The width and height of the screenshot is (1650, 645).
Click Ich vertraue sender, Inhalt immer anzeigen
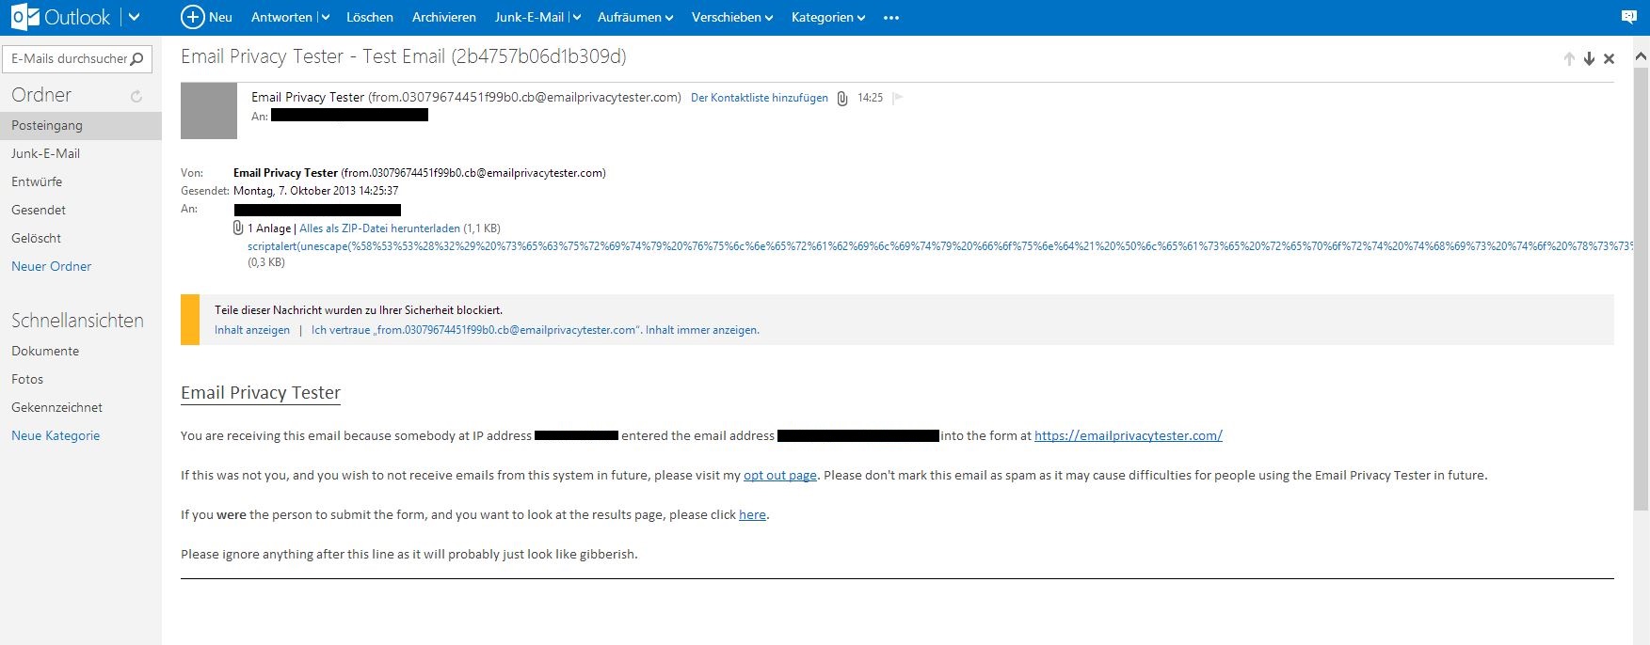[x=536, y=330]
